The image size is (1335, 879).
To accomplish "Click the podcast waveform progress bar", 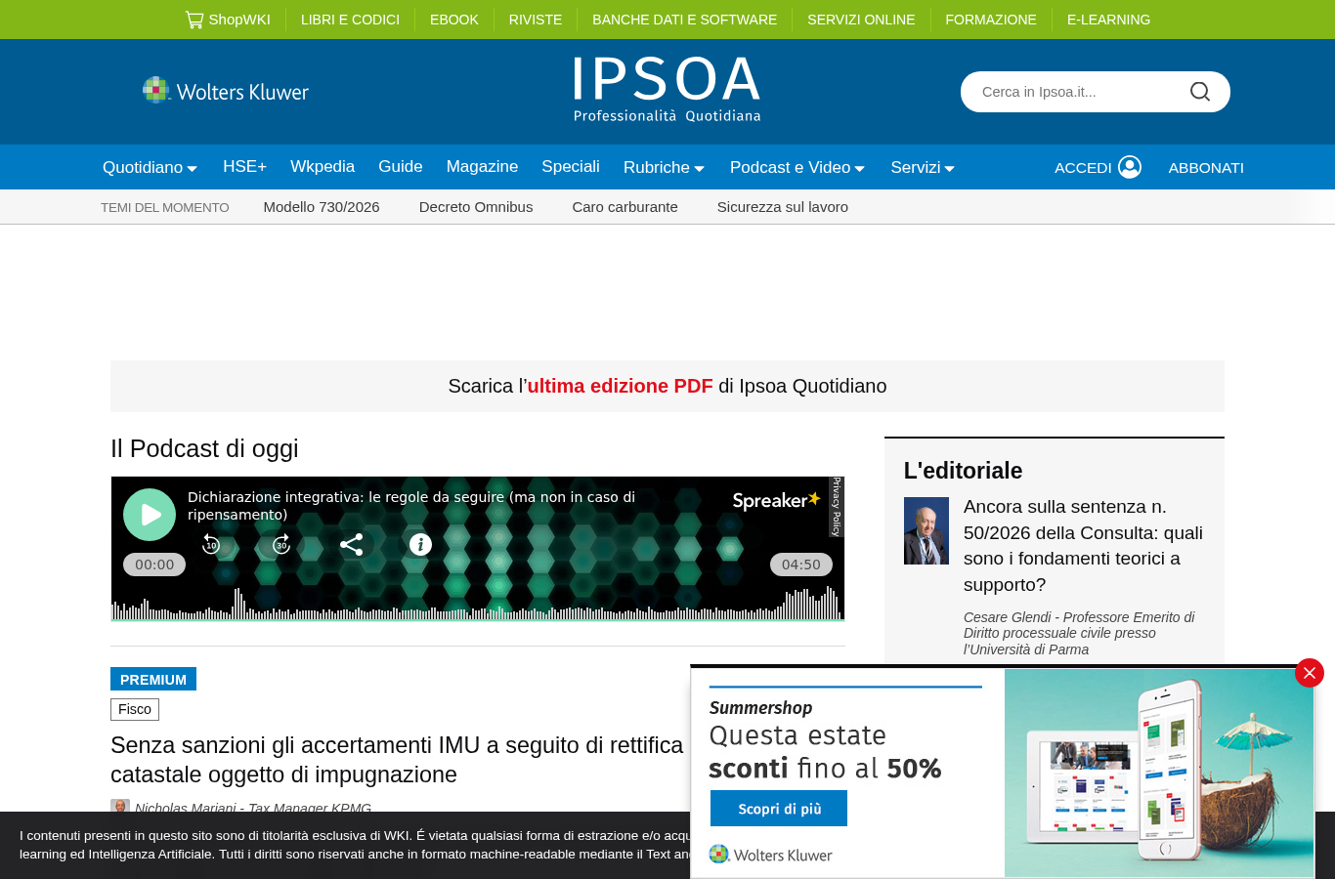I will pos(478,603).
